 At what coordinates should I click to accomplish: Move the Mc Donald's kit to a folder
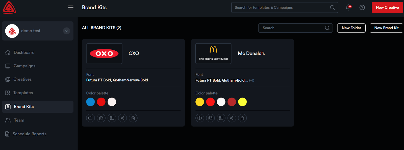(x=221, y=118)
